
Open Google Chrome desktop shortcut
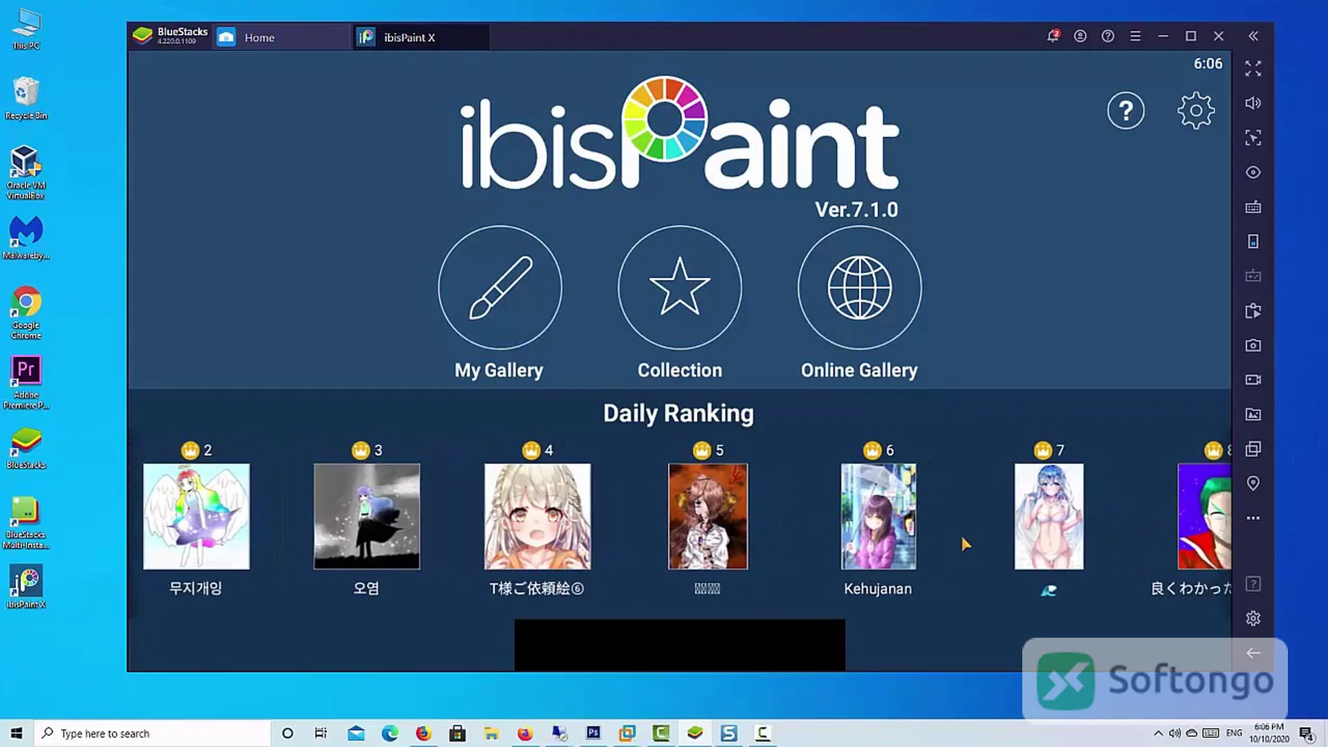(26, 311)
